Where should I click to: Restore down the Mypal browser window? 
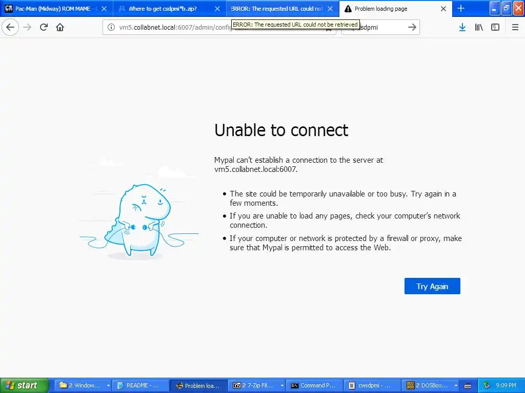[507, 8]
